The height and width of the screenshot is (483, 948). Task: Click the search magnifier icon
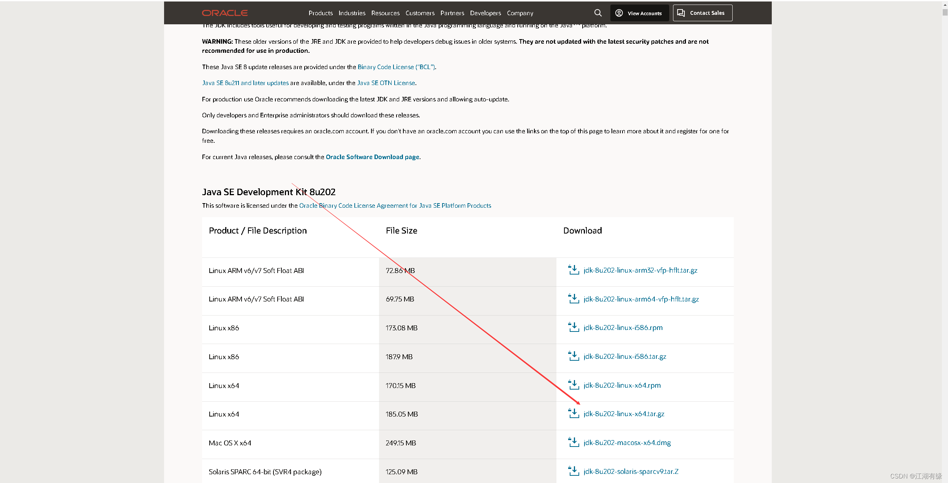point(598,13)
